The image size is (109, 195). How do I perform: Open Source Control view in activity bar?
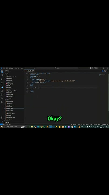pos(2,79)
